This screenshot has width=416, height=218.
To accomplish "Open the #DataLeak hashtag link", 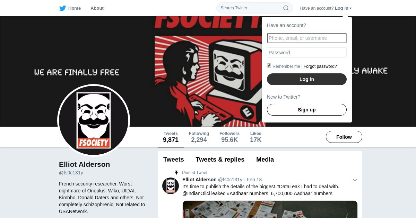I will [288, 187].
